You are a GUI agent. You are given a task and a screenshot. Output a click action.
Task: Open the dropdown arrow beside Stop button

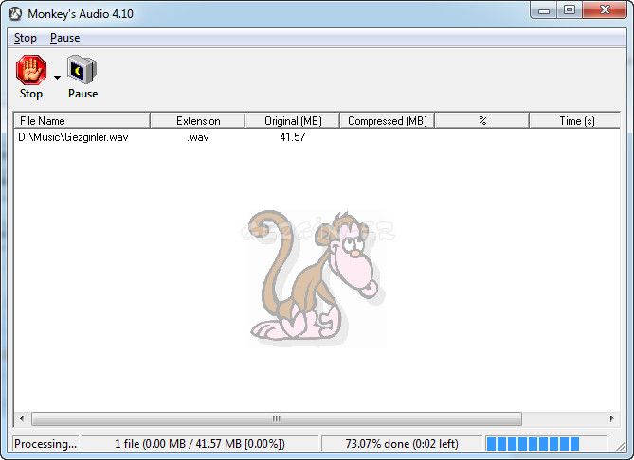pyautogui.click(x=57, y=77)
